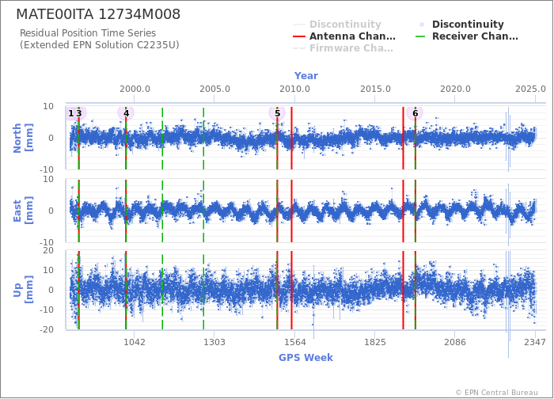Click the GPS Week axis title

(x=306, y=358)
